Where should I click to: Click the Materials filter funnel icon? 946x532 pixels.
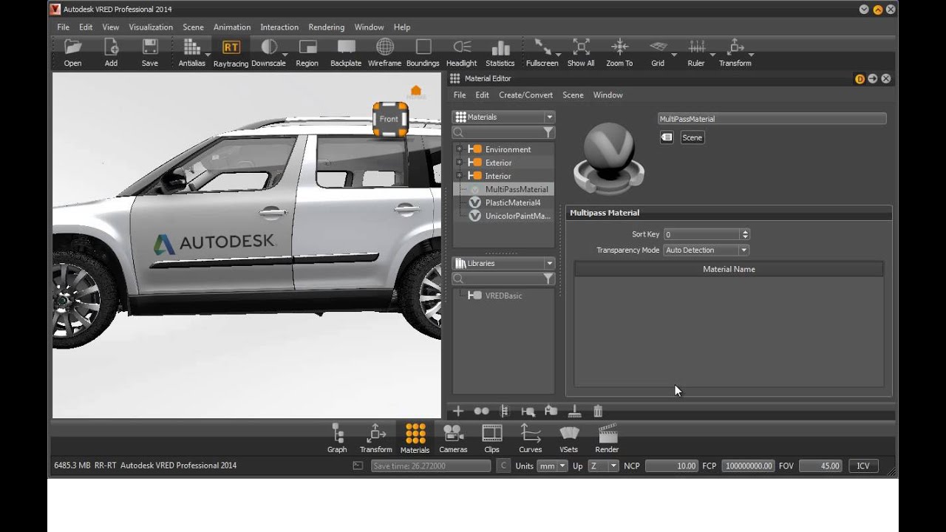coord(548,132)
